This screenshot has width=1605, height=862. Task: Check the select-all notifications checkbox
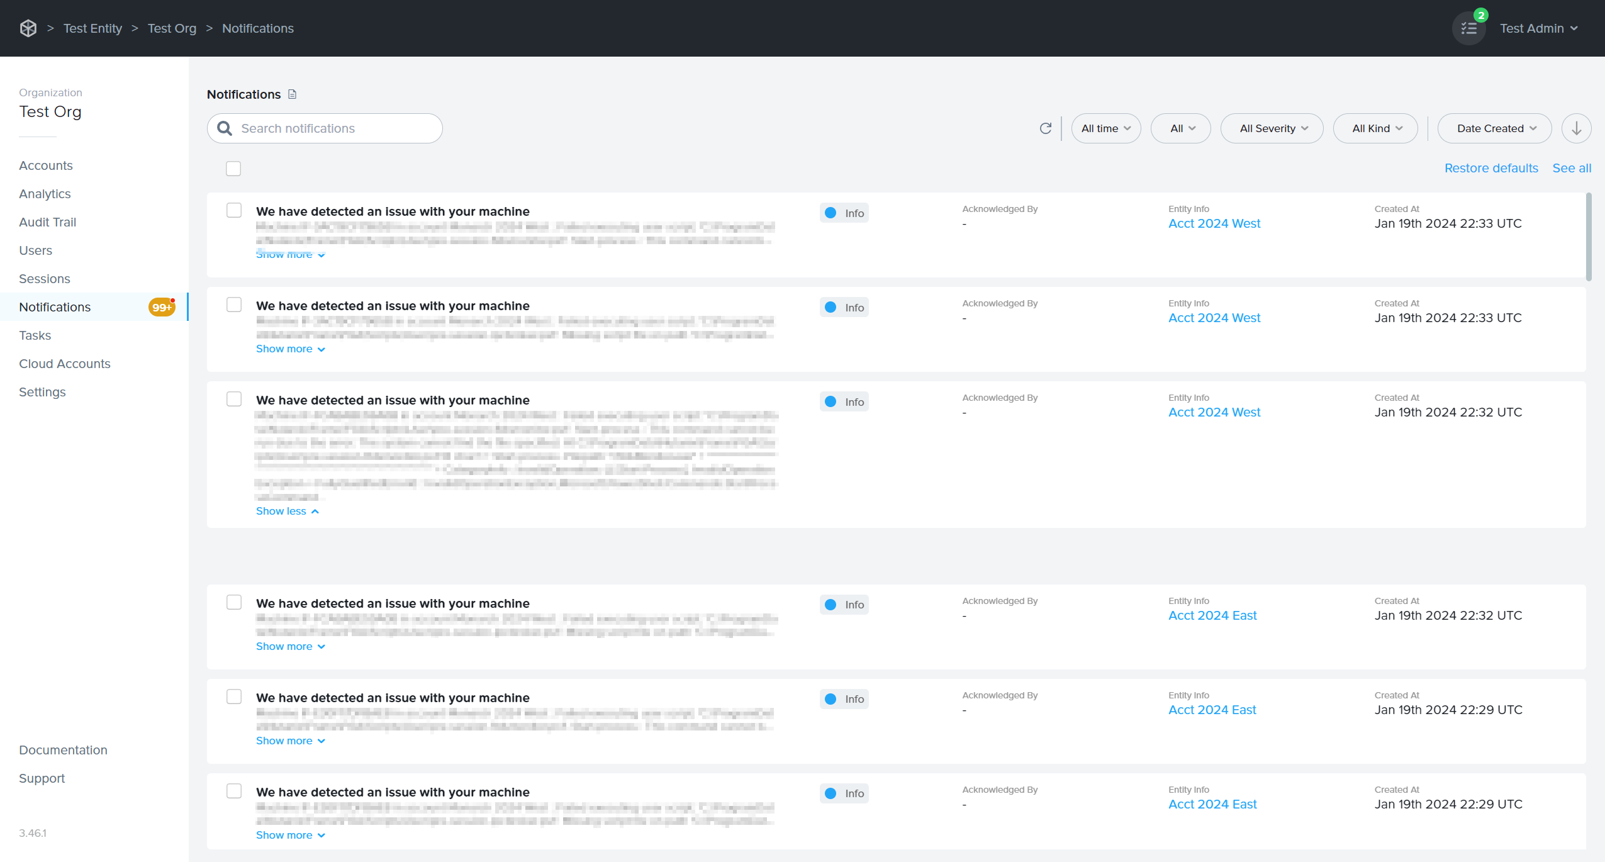point(233,169)
